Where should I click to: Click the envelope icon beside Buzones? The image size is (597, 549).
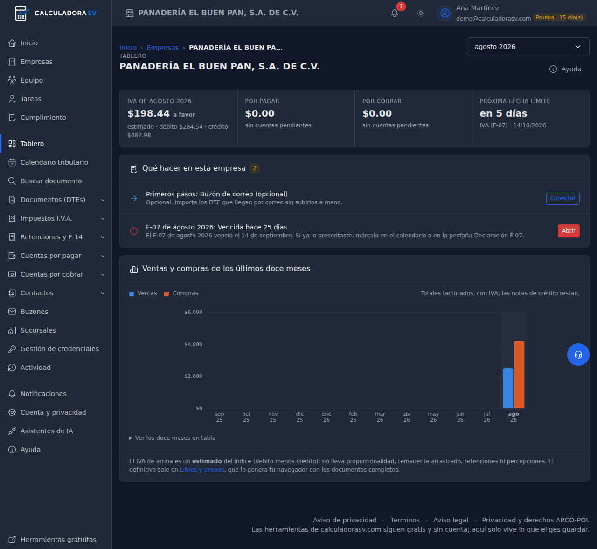[x=12, y=312]
